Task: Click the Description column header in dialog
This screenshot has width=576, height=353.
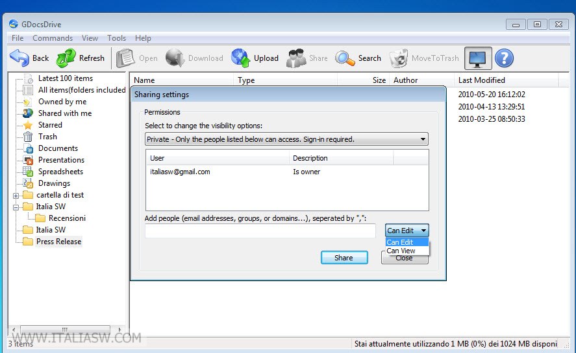Action: pyautogui.click(x=342, y=158)
